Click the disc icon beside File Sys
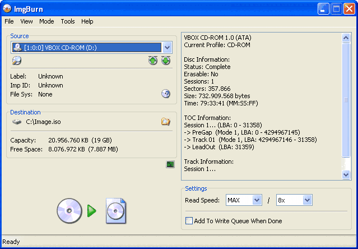The width and height of the screenshot is (358, 249). point(166,94)
